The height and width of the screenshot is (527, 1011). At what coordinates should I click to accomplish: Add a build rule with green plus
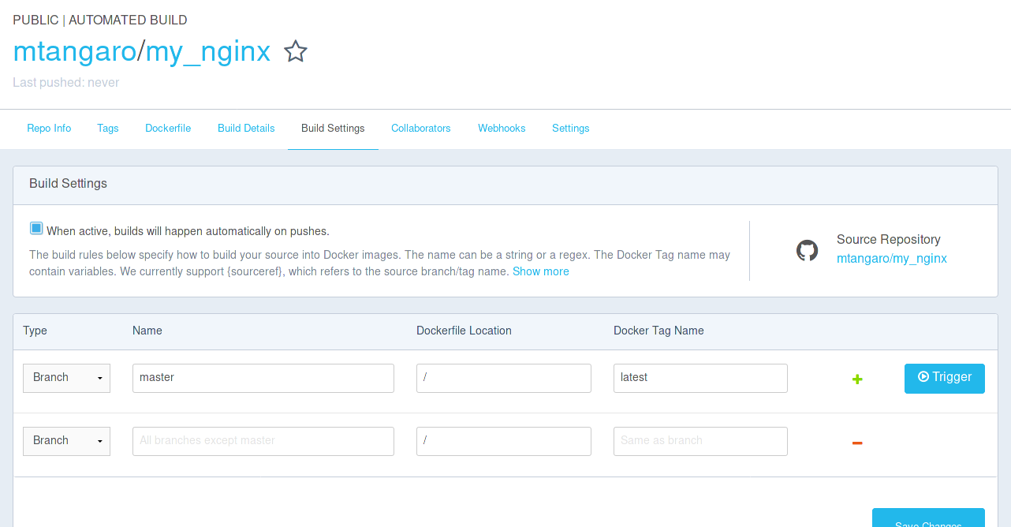click(857, 379)
